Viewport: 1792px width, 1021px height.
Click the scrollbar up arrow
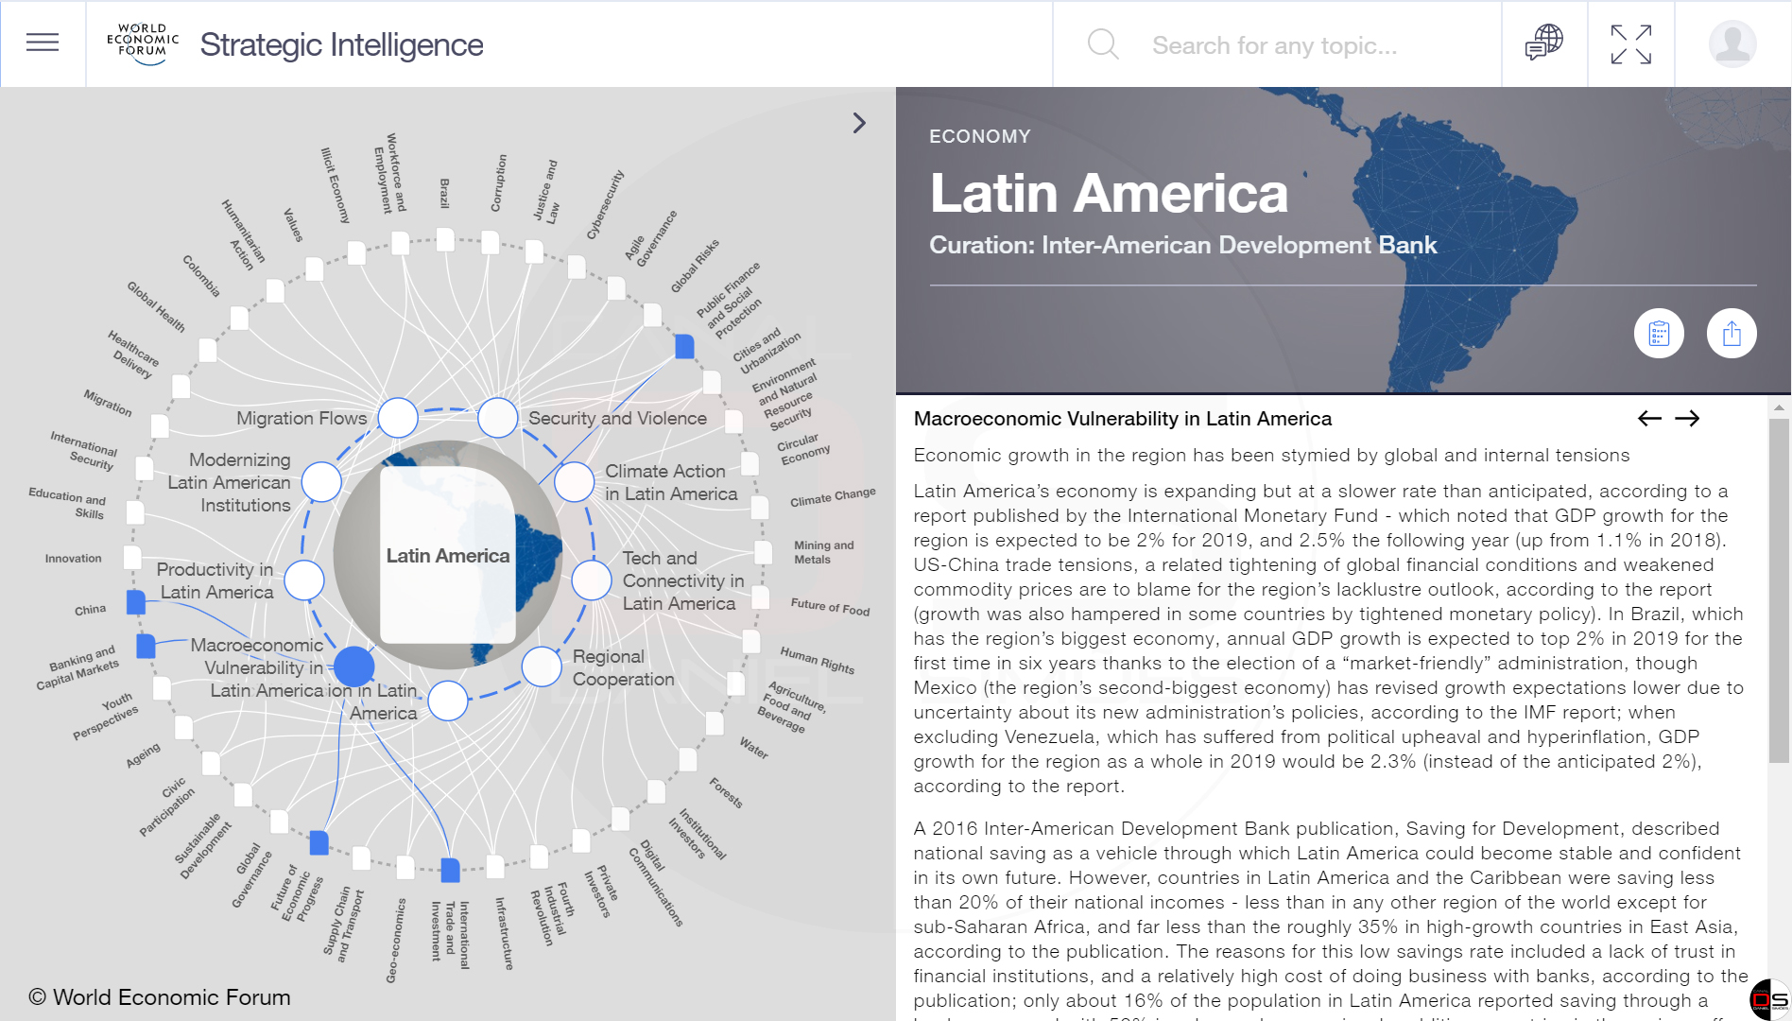tap(1779, 408)
